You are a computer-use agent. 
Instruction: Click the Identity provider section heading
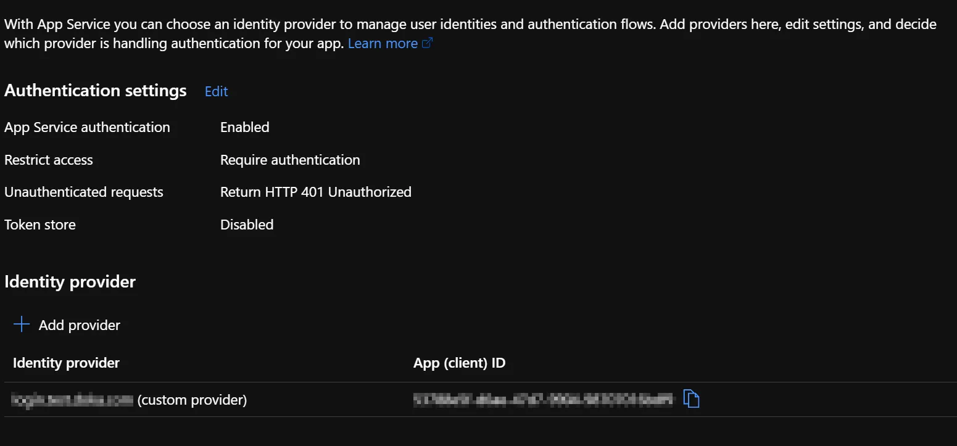(x=70, y=282)
